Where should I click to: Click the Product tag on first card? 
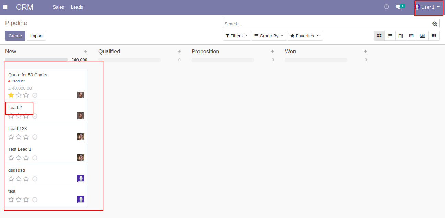point(16,81)
